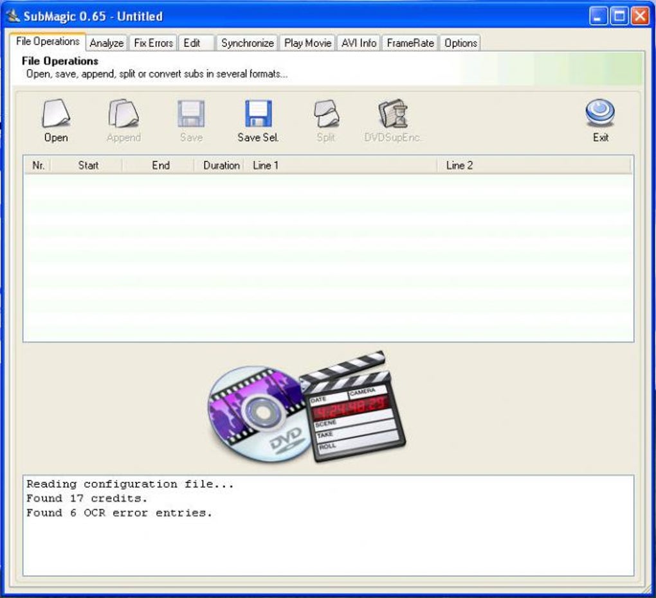This screenshot has width=656, height=598.
Task: Launch the DVDSupEnc tool icon
Action: click(392, 113)
